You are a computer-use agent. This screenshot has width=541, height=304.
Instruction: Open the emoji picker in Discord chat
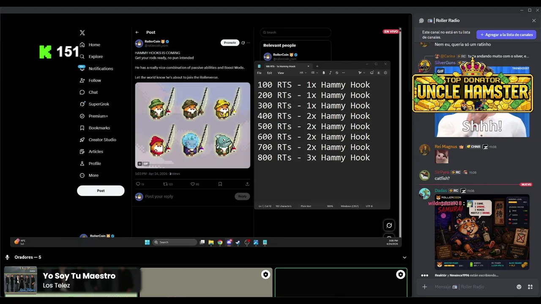(519, 287)
